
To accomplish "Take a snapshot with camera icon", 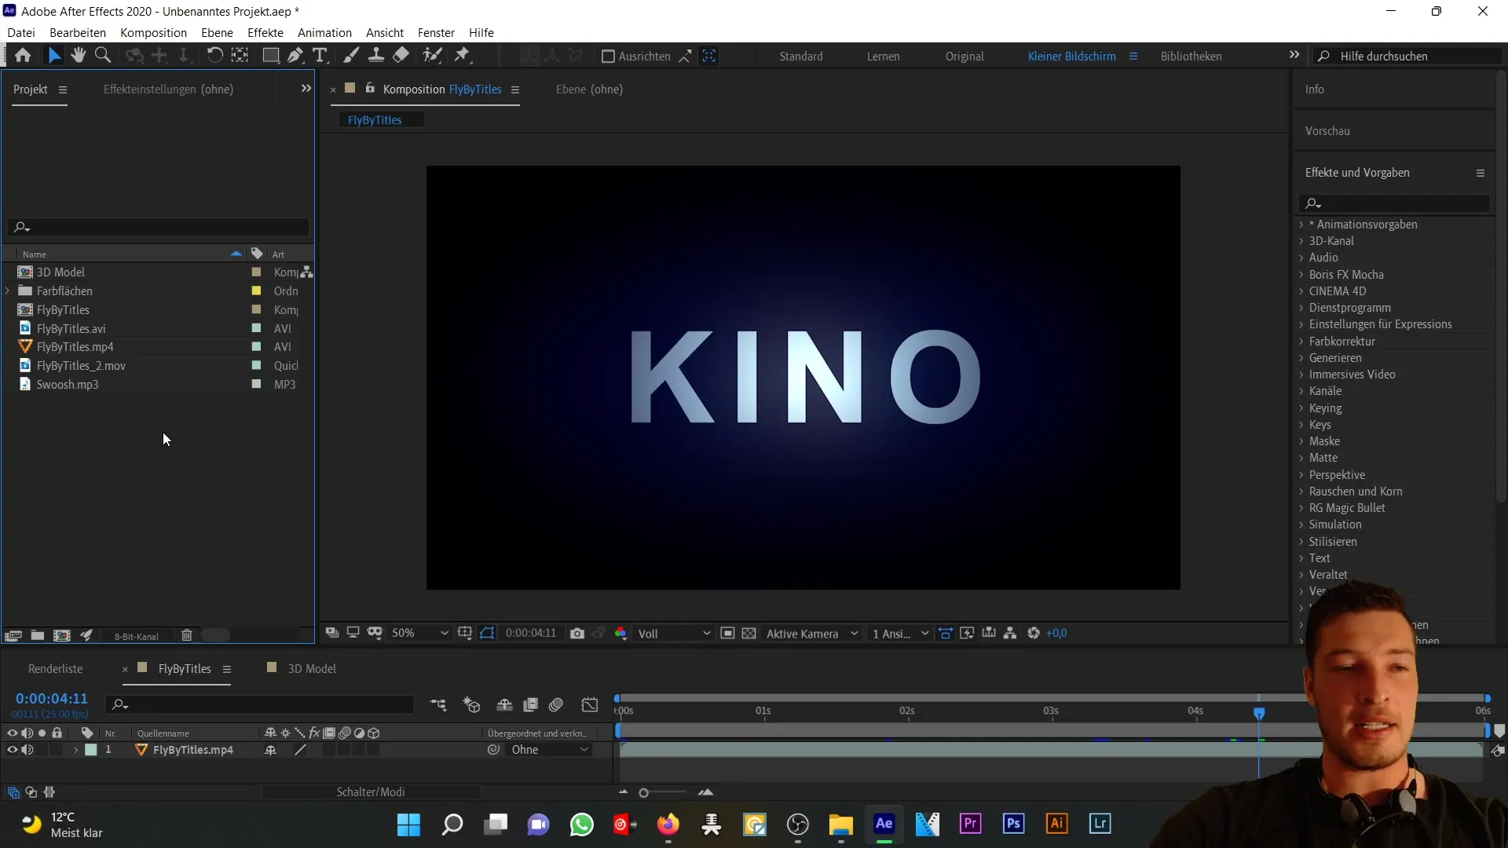I will tap(577, 634).
